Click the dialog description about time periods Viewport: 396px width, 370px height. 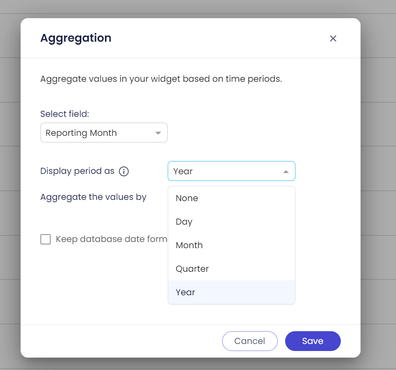pos(161,79)
